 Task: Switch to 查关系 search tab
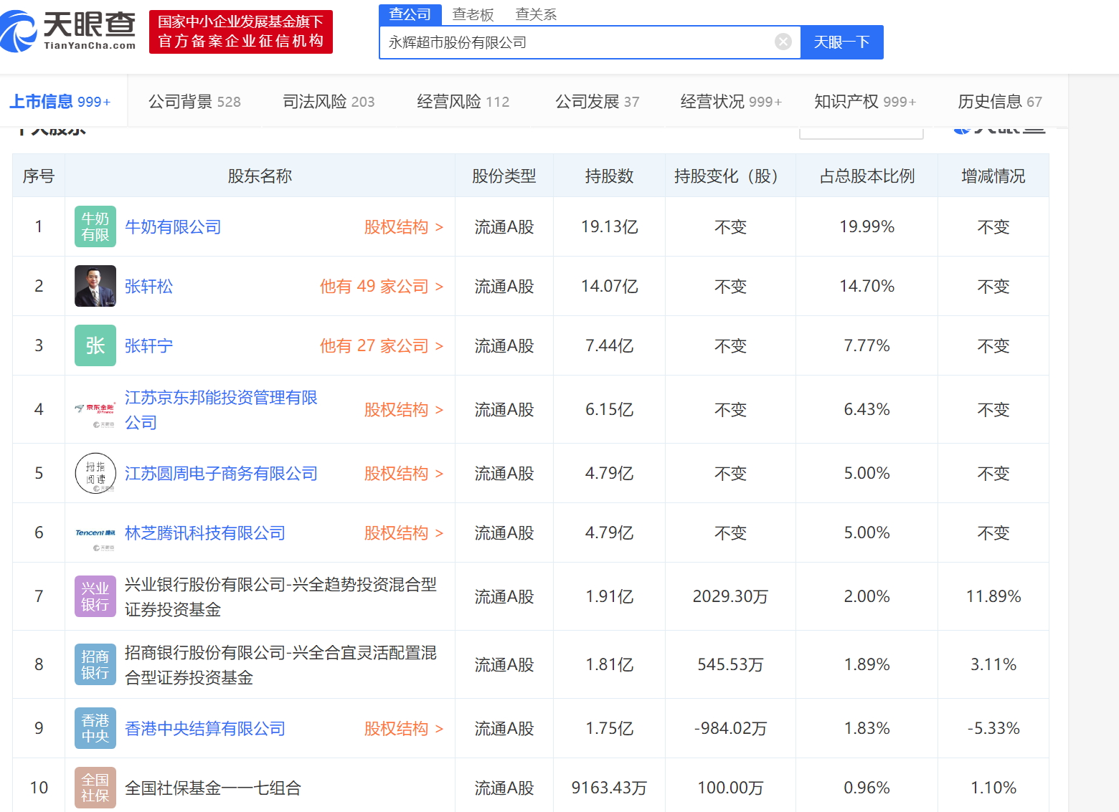tap(536, 14)
